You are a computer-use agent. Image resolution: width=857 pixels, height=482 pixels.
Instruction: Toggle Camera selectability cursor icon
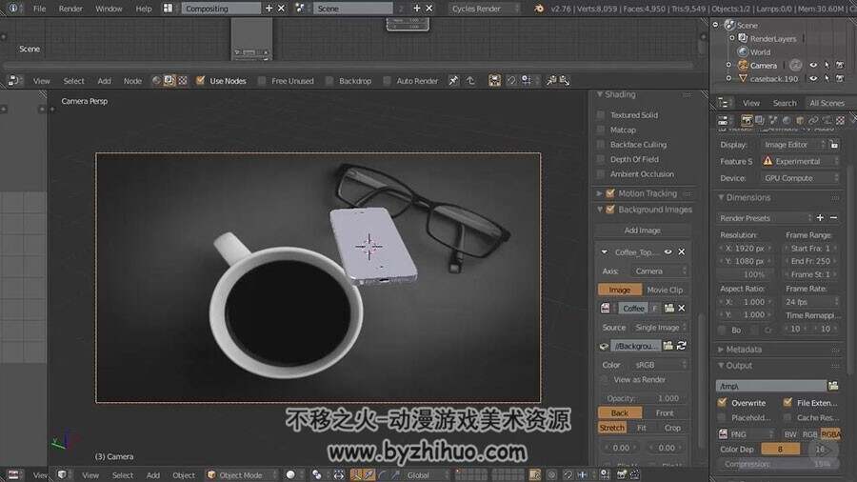827,65
